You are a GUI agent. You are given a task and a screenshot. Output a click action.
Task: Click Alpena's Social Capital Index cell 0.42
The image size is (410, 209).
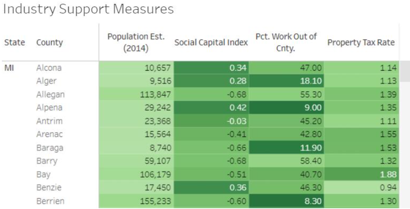click(x=238, y=108)
